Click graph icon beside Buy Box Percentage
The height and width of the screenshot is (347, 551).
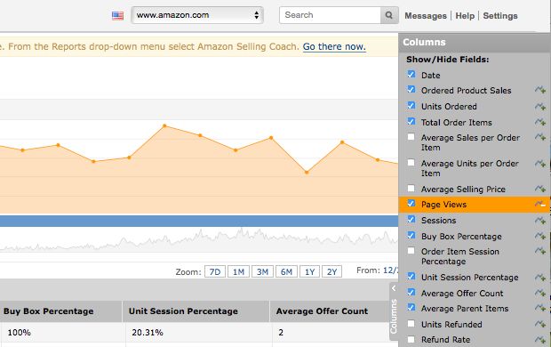[x=540, y=236]
